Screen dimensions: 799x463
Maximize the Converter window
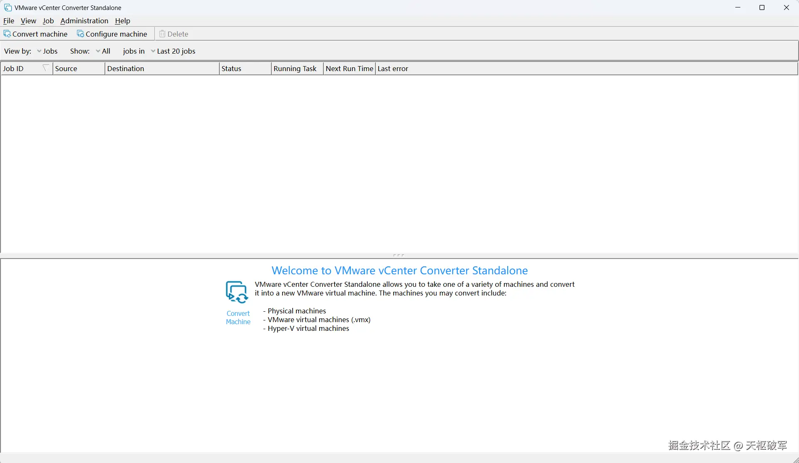pyautogui.click(x=762, y=7)
